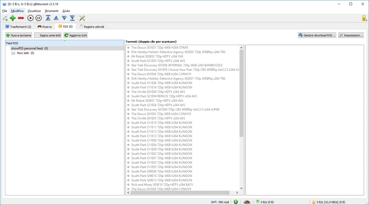Select The Deuce S01E05 720p WEB h264 CONVOY
Image resolution: width=369 pixels, height=205 pixels.
point(161,114)
